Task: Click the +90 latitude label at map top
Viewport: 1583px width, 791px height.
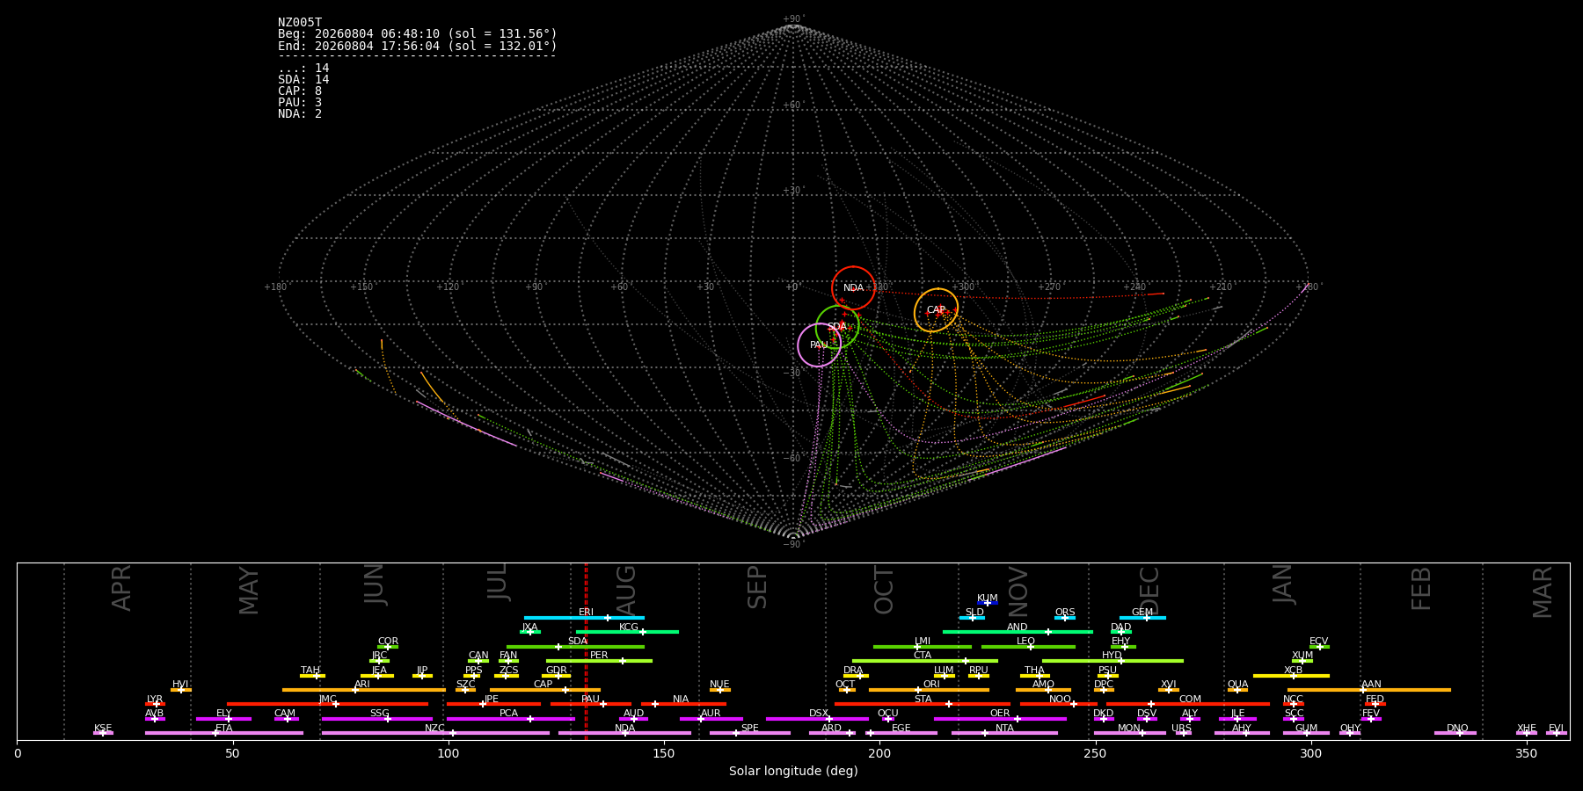Action: [x=793, y=18]
